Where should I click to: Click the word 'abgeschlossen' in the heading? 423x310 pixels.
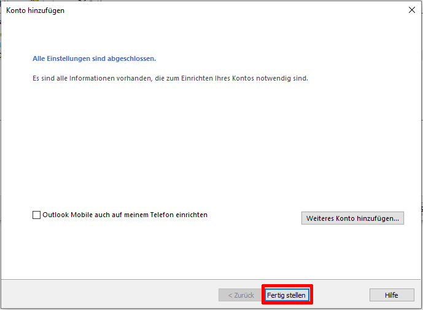[133, 59]
